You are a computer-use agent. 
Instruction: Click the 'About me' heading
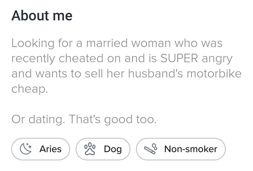(x=42, y=16)
